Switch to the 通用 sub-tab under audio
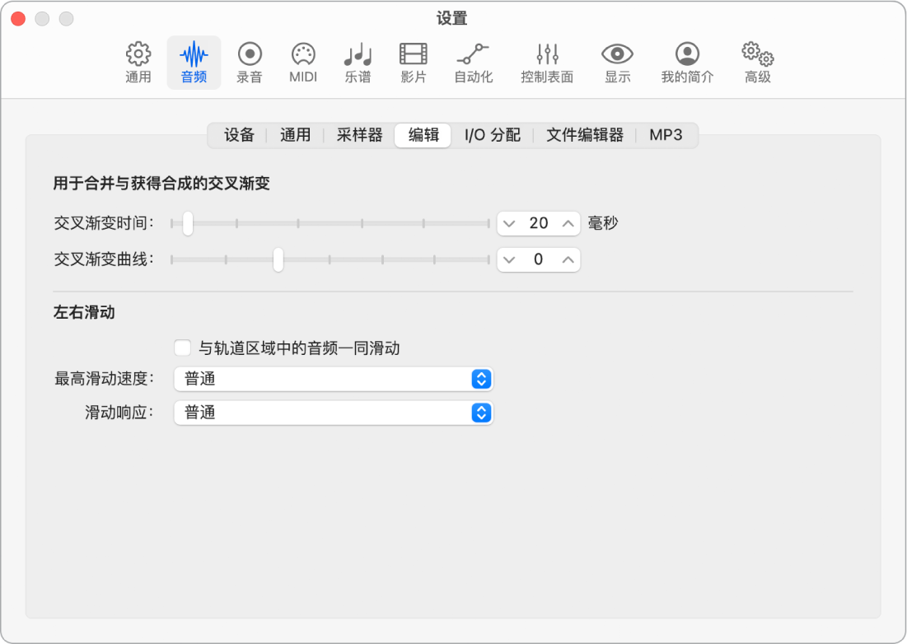Image resolution: width=907 pixels, height=644 pixels. [295, 135]
